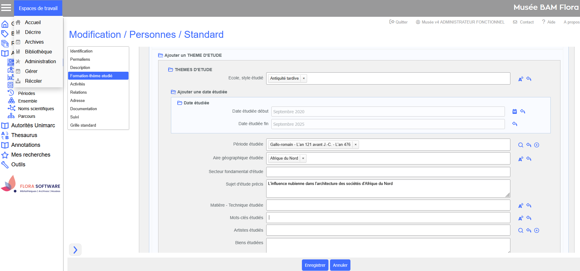Viewport: 580px width, 271px height.
Task: Click the Annuler button
Action: pos(340,265)
